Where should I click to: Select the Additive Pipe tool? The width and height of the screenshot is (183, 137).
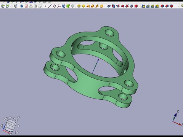[93, 6]
